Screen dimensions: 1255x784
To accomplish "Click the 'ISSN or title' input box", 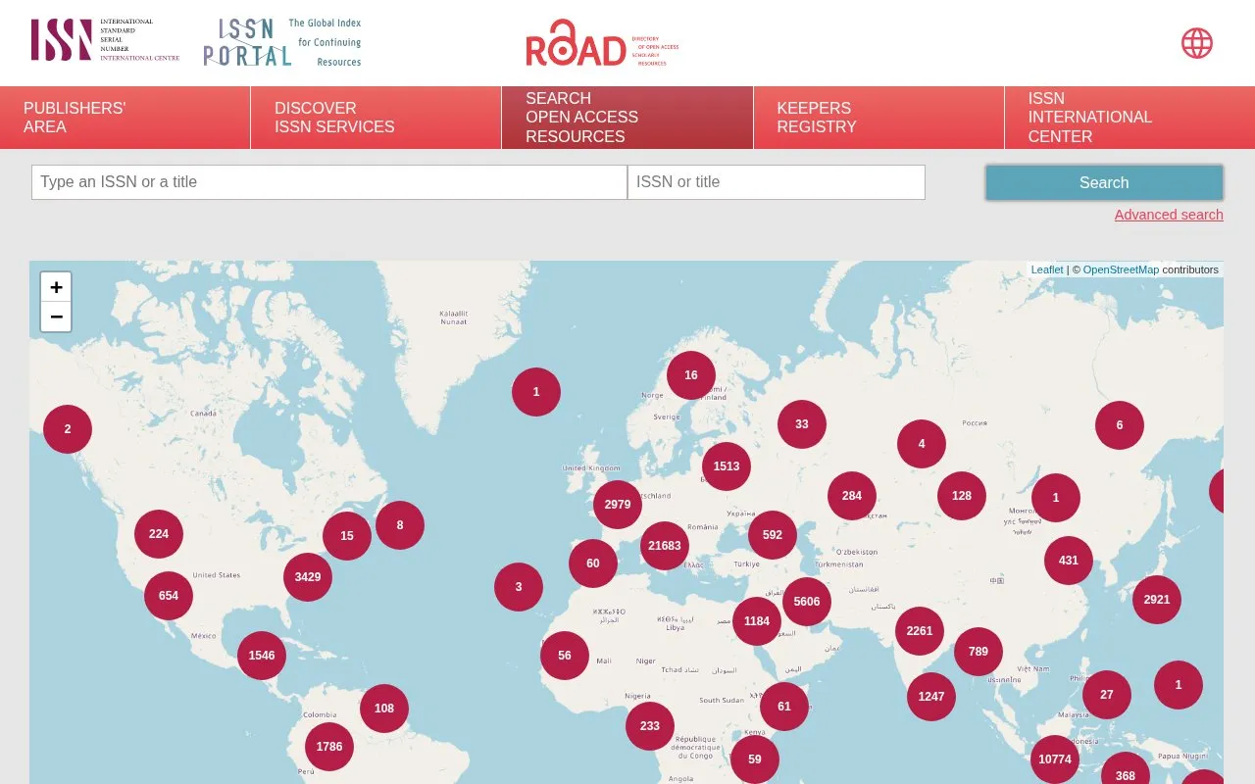I will [x=777, y=182].
